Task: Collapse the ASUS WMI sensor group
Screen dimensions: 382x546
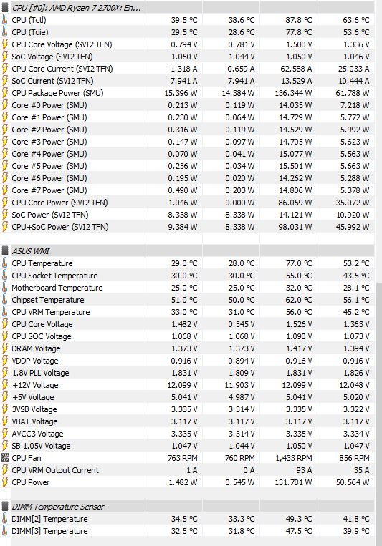Action: pyautogui.click(x=31, y=251)
